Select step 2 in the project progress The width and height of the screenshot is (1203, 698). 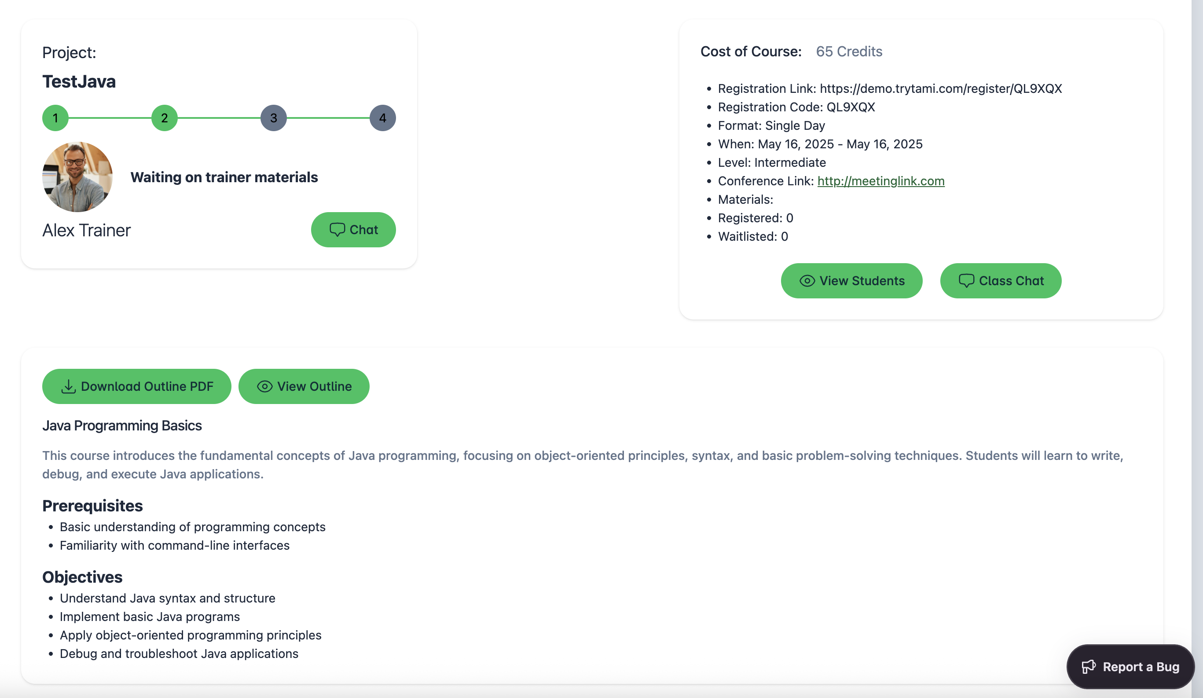[164, 118]
